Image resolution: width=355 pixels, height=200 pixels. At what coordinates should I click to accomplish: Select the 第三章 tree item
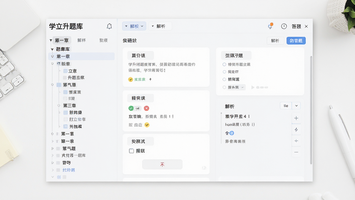click(69, 106)
